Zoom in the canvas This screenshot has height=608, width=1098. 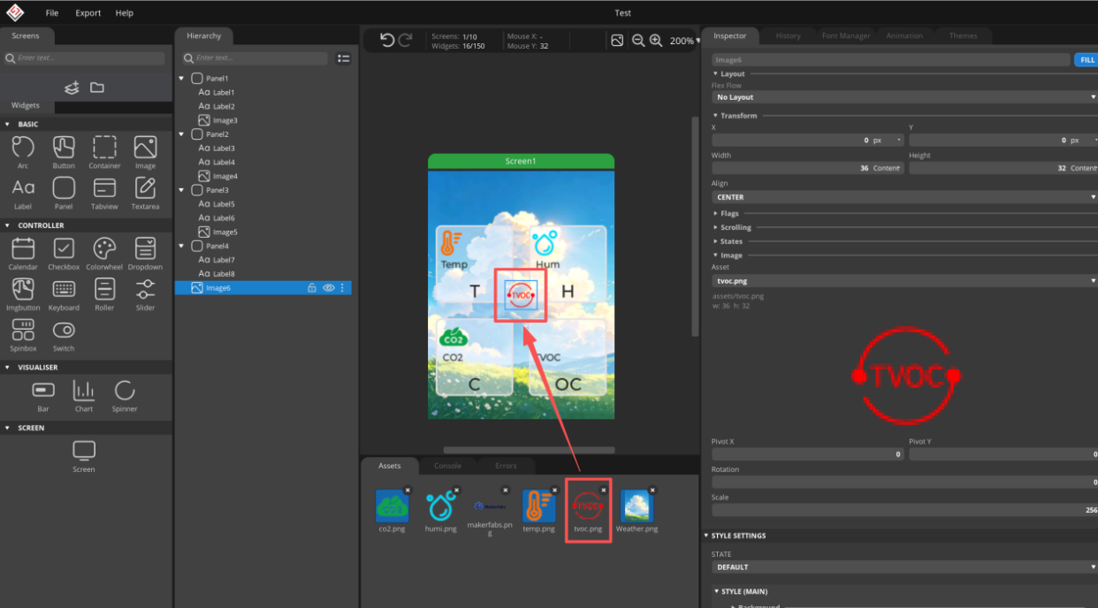point(656,41)
